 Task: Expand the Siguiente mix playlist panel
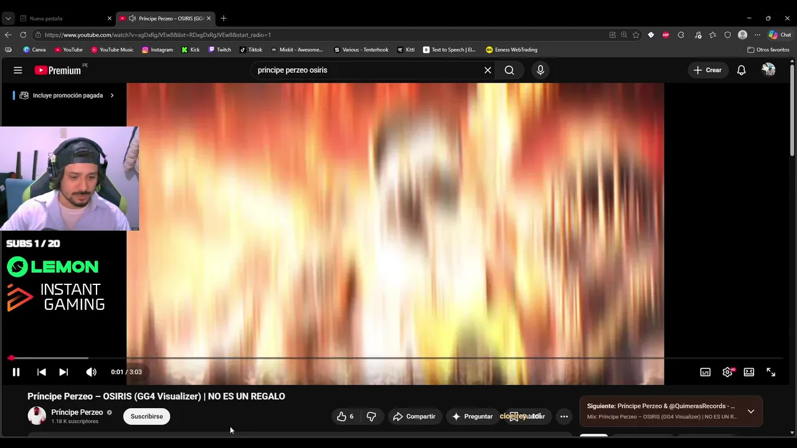click(751, 411)
